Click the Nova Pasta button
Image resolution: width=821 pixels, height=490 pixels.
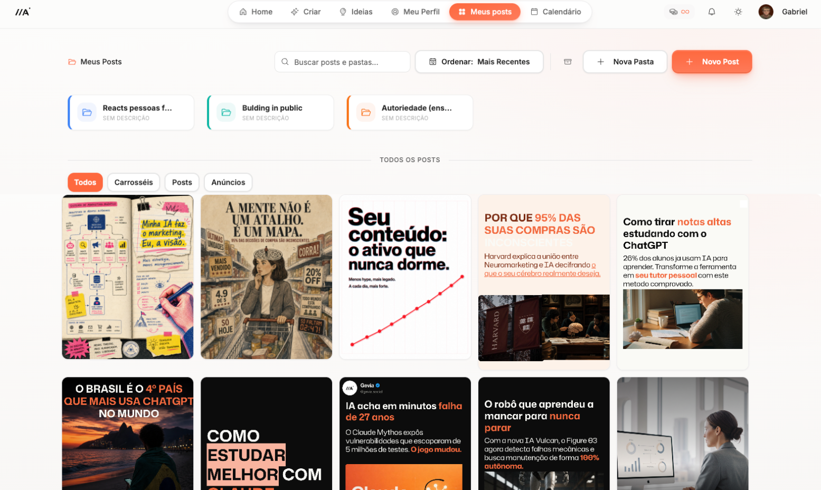[x=625, y=62]
